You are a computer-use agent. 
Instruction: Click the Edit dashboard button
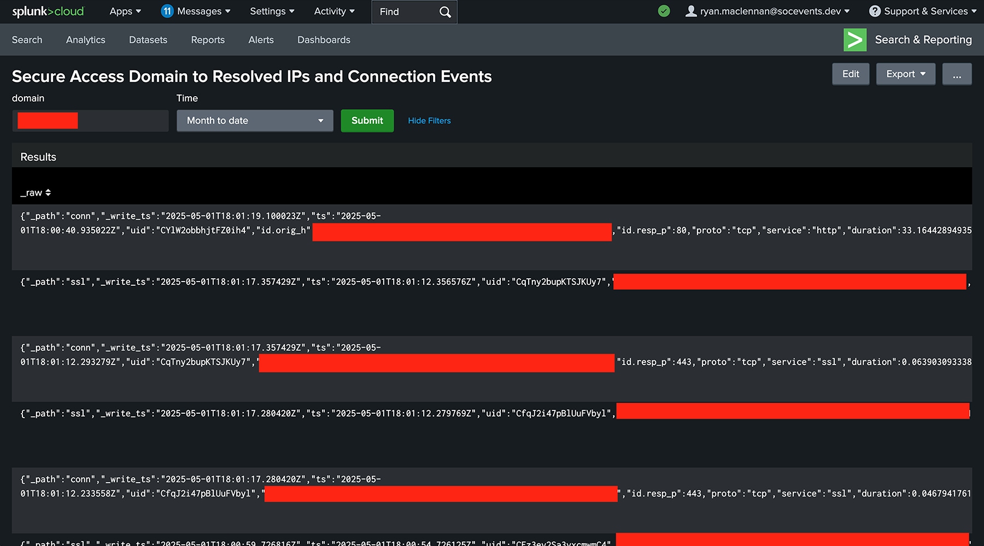pos(851,74)
